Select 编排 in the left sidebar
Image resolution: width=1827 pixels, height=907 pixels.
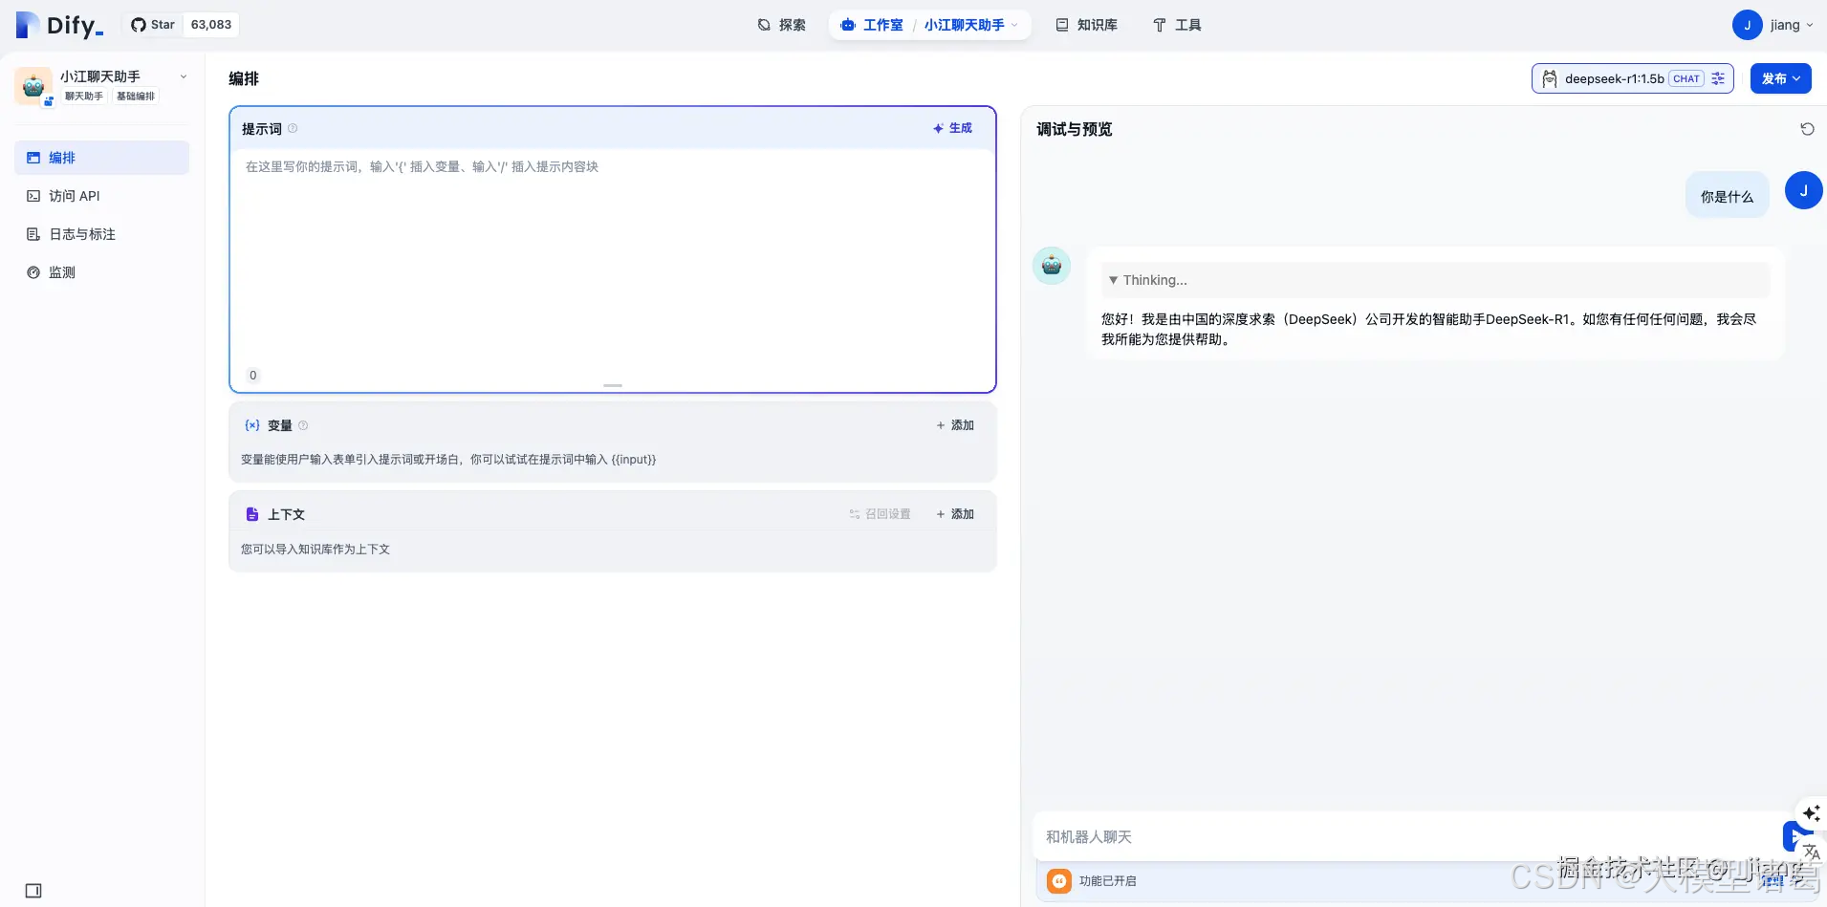[x=62, y=158]
